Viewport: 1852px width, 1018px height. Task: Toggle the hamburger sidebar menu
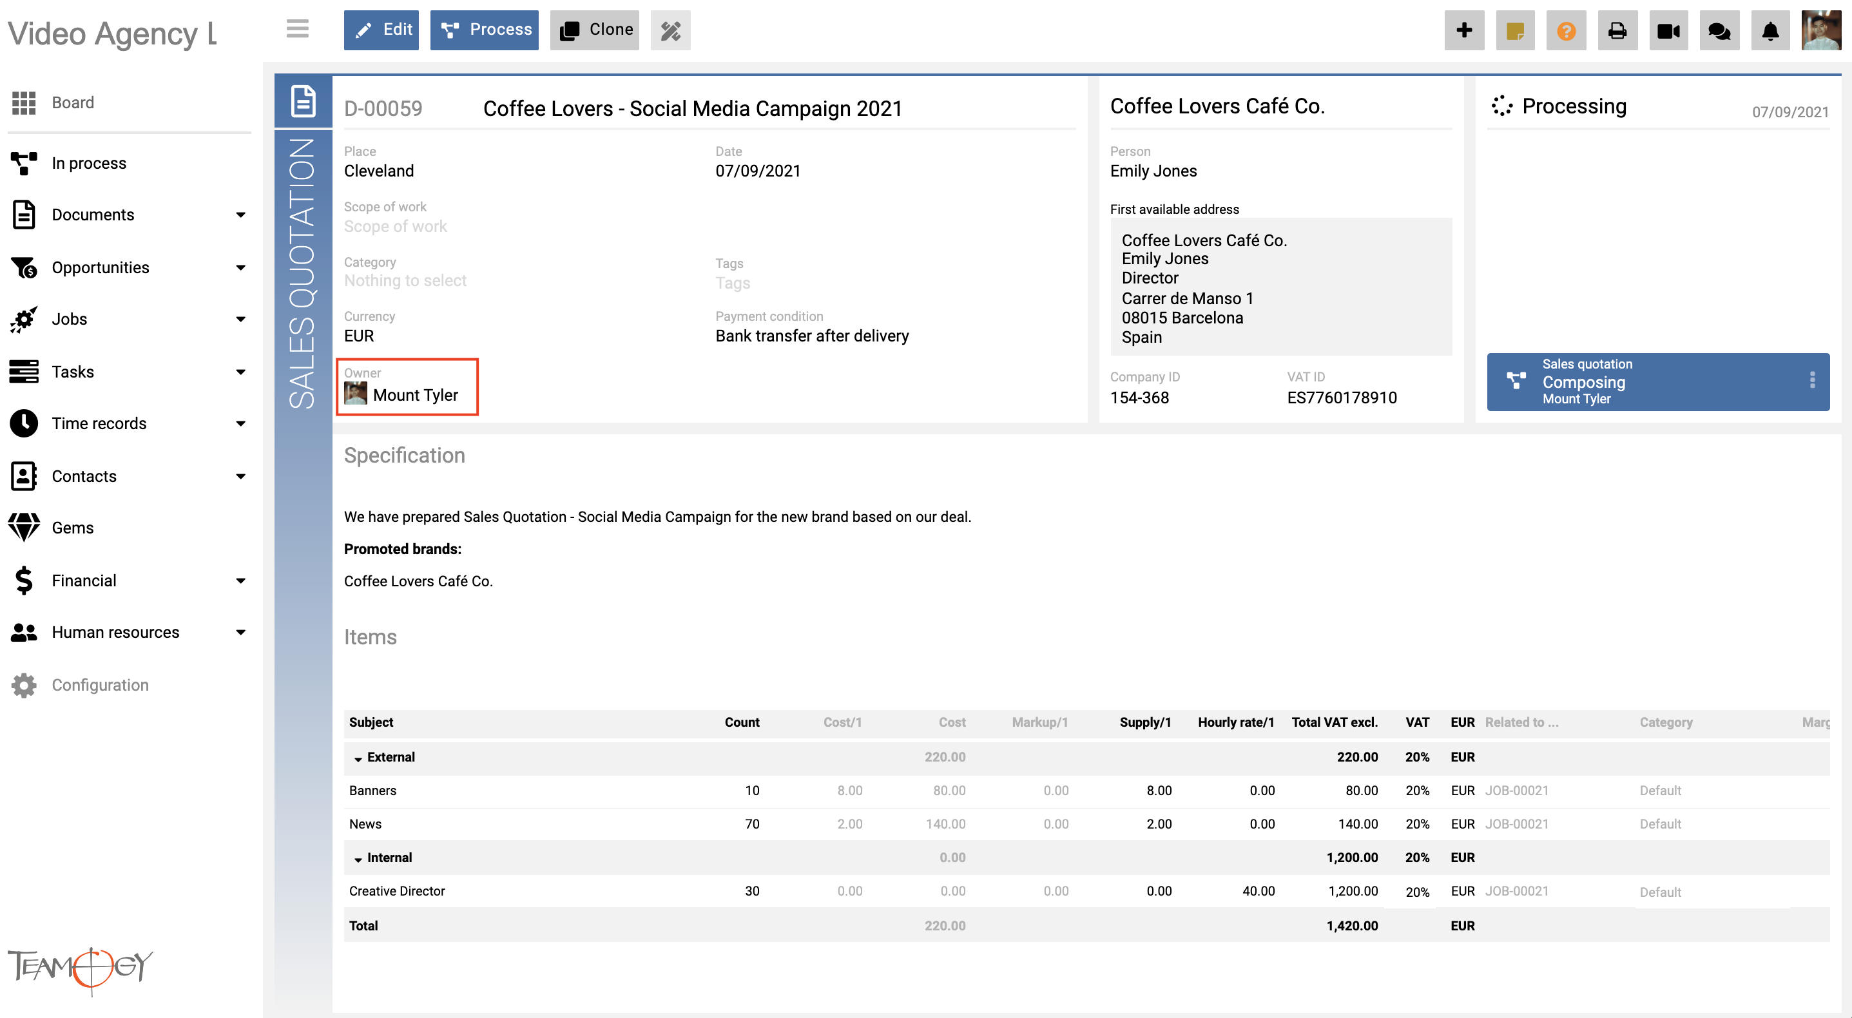[x=297, y=30]
